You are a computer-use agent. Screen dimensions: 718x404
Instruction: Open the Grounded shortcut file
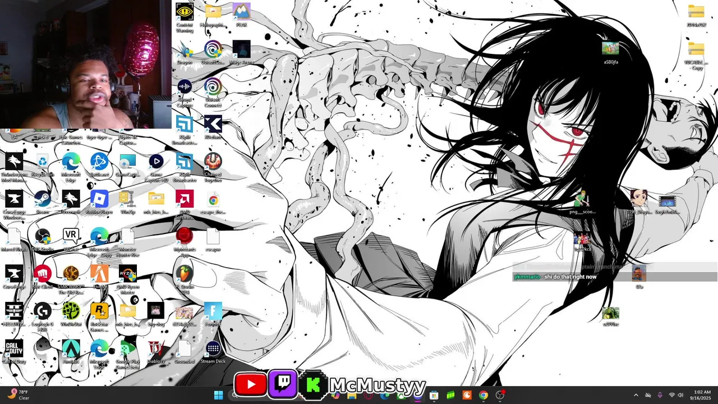coord(185,352)
